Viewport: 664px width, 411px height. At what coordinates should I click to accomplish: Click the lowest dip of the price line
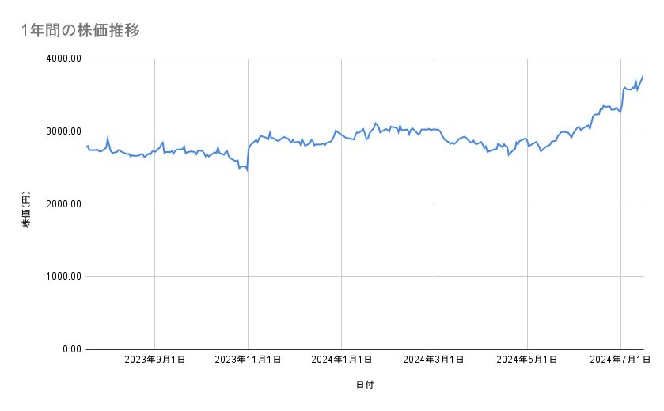coord(248,170)
